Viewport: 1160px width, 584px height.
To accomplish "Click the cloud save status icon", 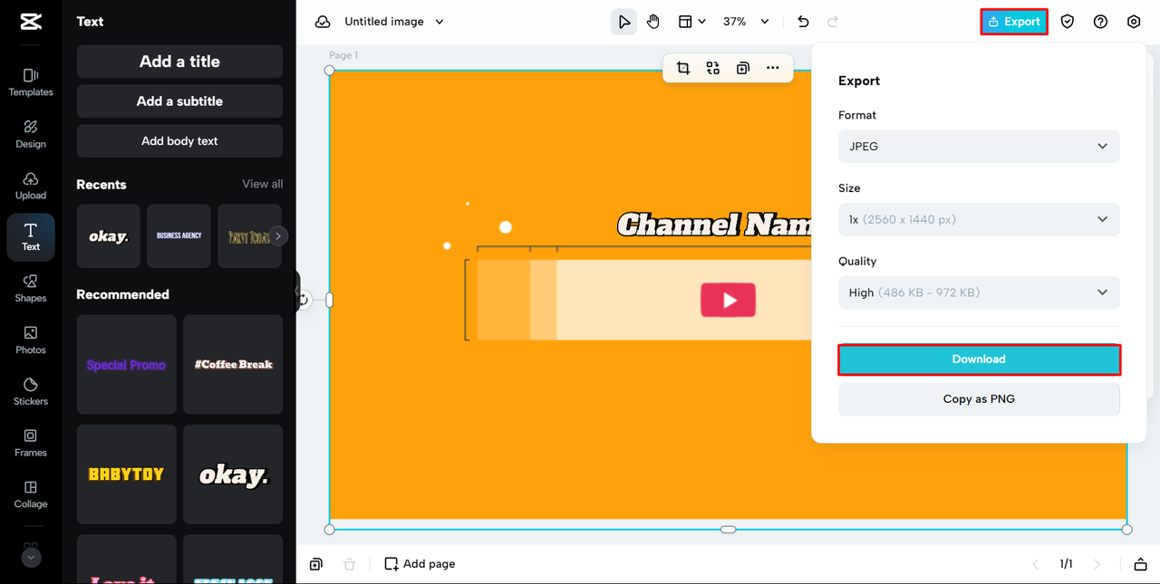I will click(x=323, y=22).
